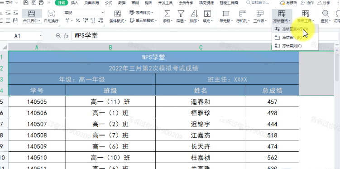Click the 查找 magnifier icon
This screenshot has height=169, width=340.
pyautogui.click(x=325, y=14)
